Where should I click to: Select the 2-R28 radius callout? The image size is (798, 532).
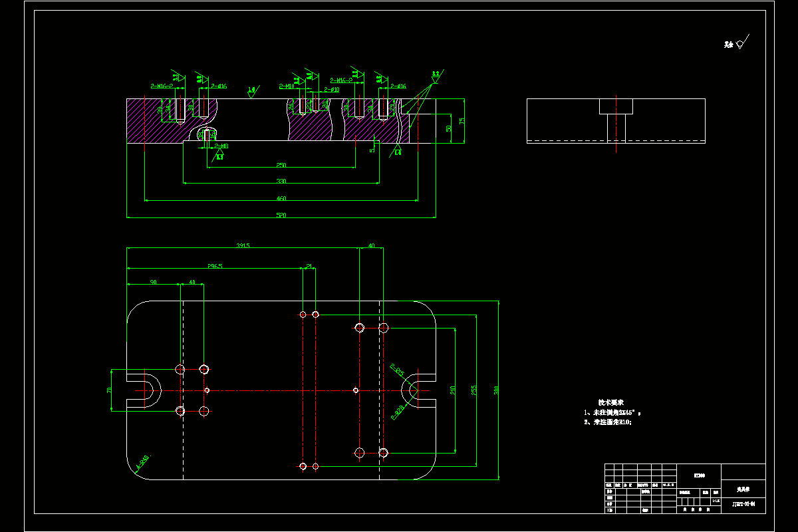399,412
